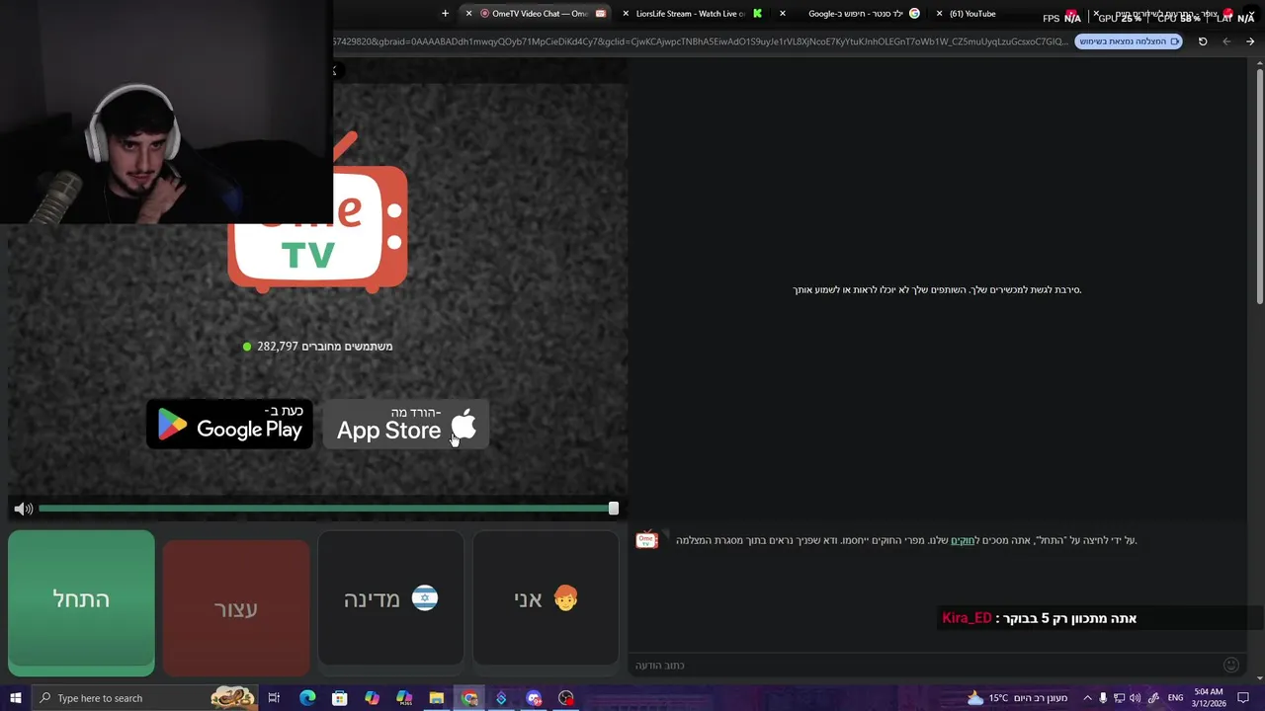Click the OmeTV avatar icon in chat
This screenshot has height=711, width=1265.
pos(647,540)
